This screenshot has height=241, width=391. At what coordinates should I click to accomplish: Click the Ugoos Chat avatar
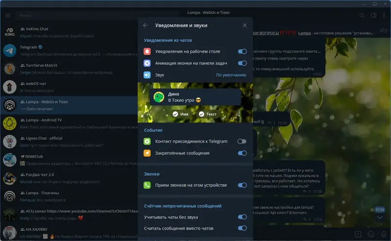[9, 141]
